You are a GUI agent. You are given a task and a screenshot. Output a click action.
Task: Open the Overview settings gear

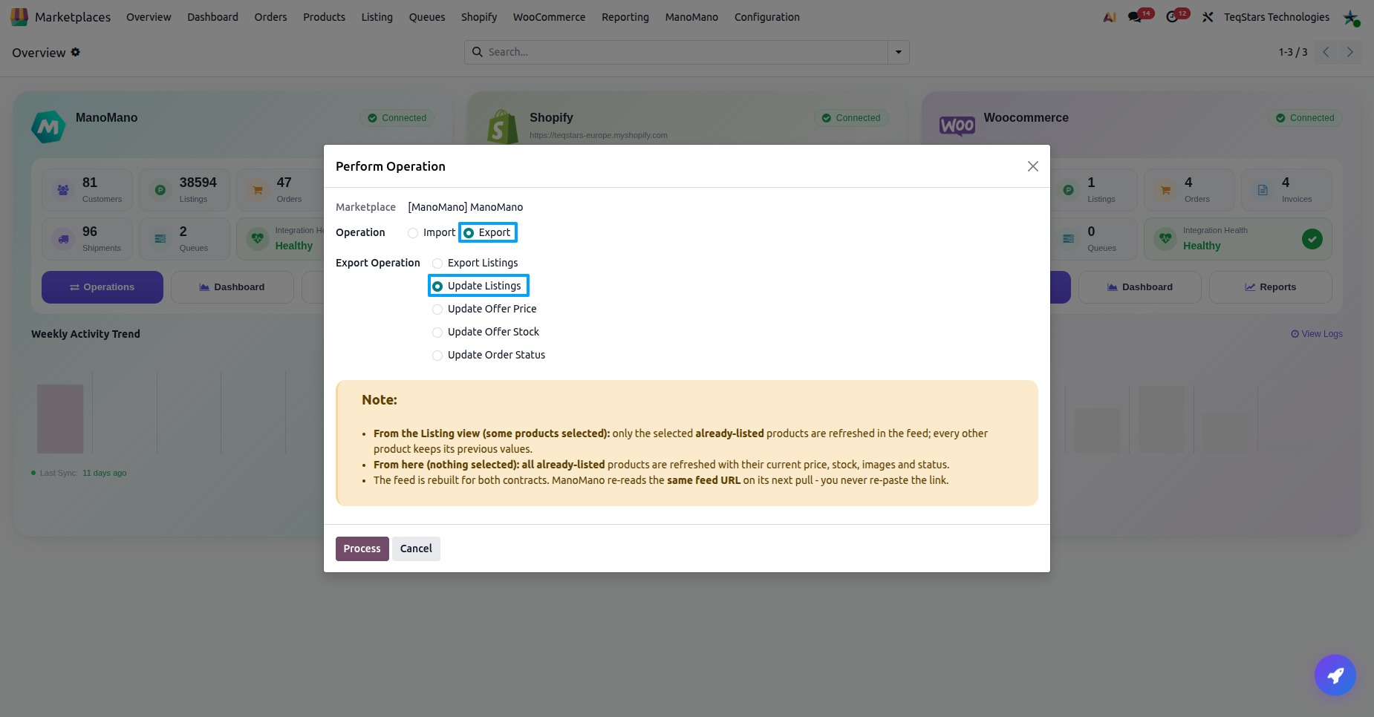tap(76, 52)
